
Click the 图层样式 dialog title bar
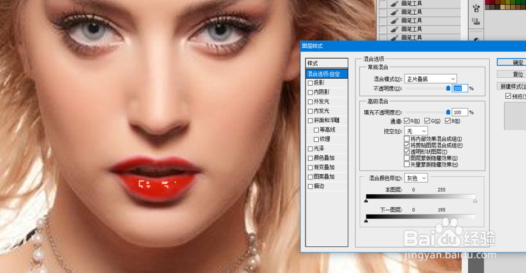tap(413, 46)
